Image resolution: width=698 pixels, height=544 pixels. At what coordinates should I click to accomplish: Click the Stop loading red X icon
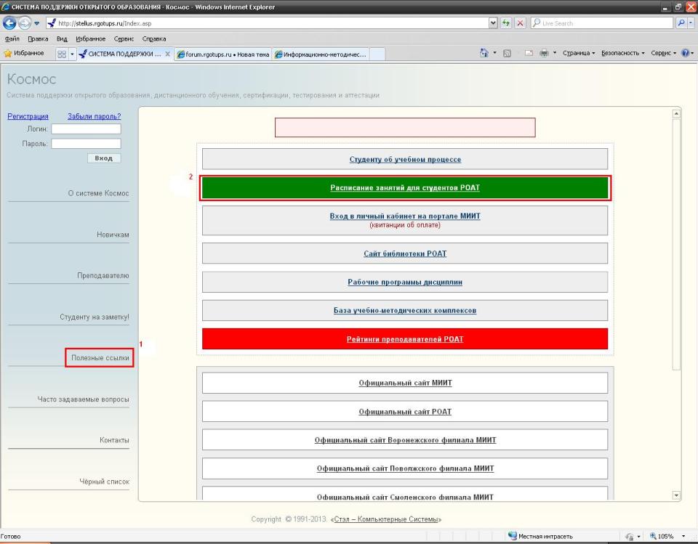pos(521,23)
